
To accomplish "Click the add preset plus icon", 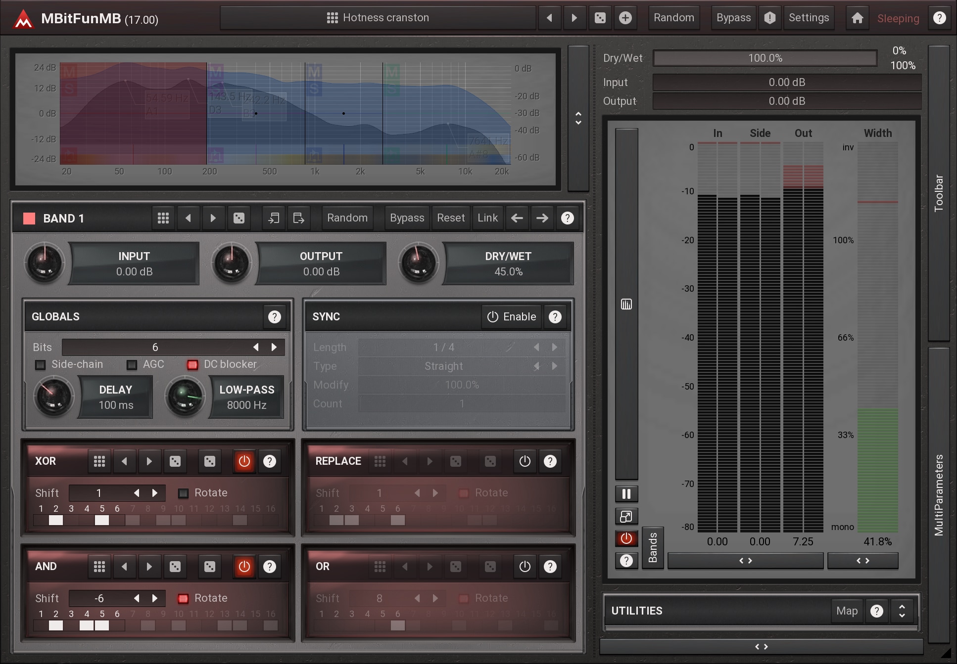I will (x=625, y=18).
